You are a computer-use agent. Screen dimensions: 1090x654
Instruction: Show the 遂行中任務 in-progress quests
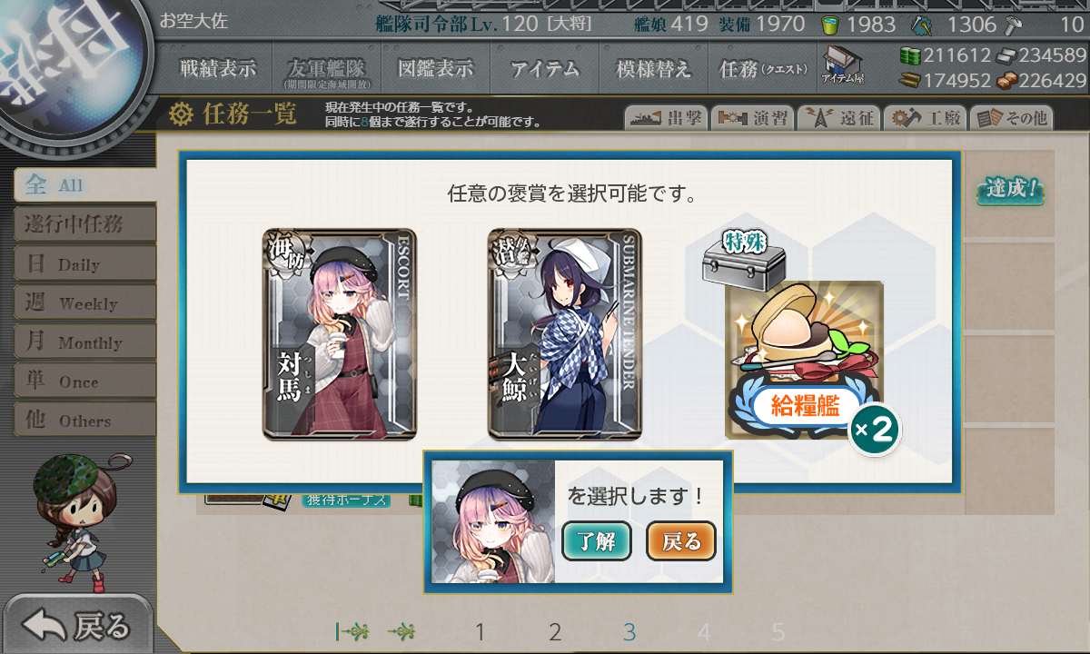84,224
